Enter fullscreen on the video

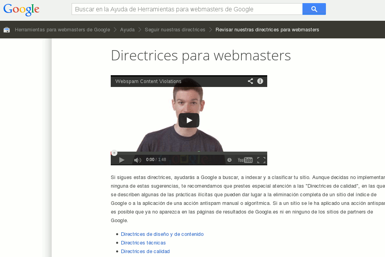261,160
